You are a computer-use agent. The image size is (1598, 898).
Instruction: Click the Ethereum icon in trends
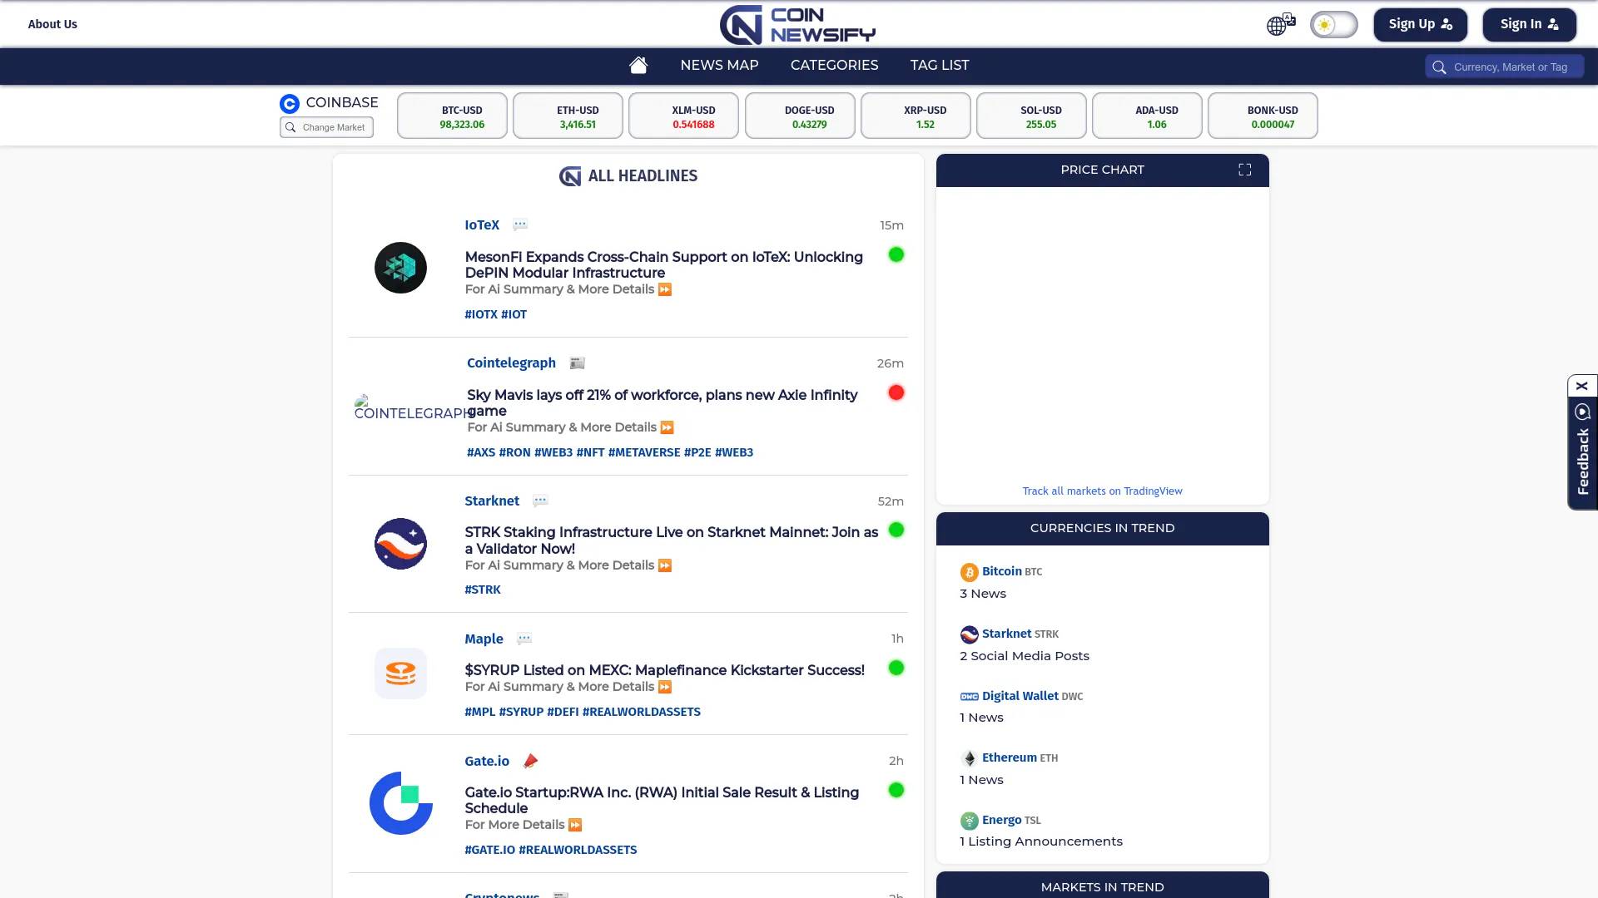969,758
